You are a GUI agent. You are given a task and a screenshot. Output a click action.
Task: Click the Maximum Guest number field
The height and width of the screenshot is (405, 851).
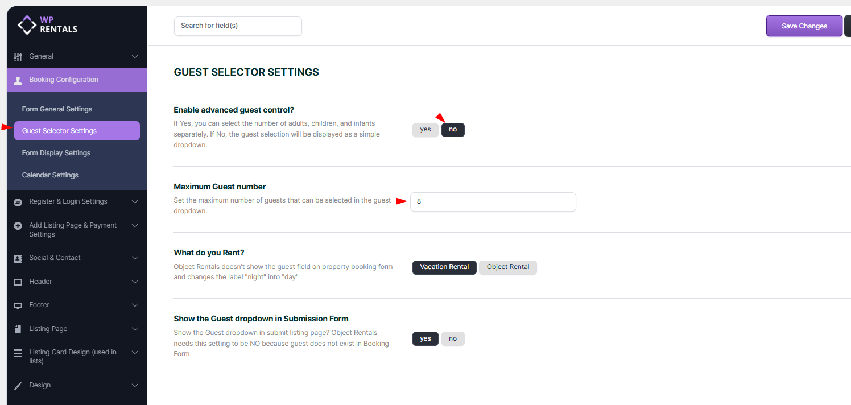(493, 202)
